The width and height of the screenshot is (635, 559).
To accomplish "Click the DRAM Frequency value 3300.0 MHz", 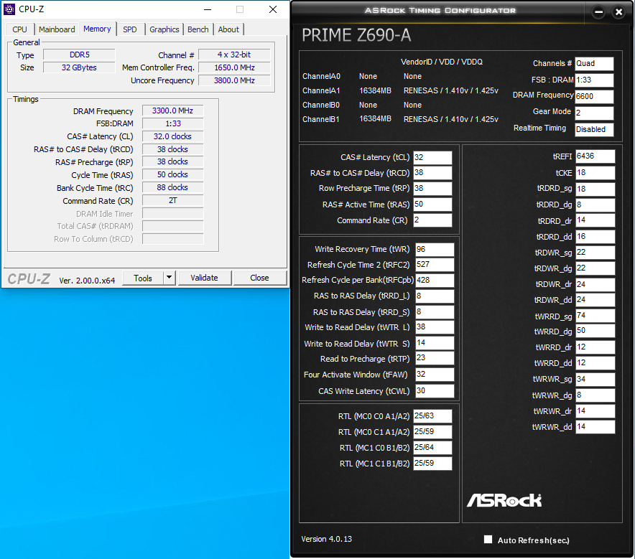I will pos(172,111).
